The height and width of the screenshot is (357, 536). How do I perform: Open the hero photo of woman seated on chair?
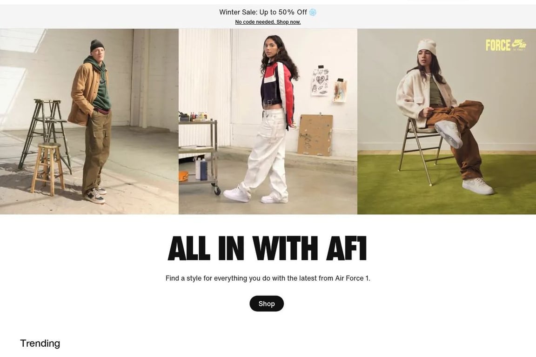click(447, 121)
